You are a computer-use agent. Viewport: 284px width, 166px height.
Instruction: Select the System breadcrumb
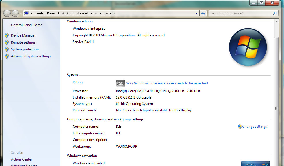tap(109, 13)
